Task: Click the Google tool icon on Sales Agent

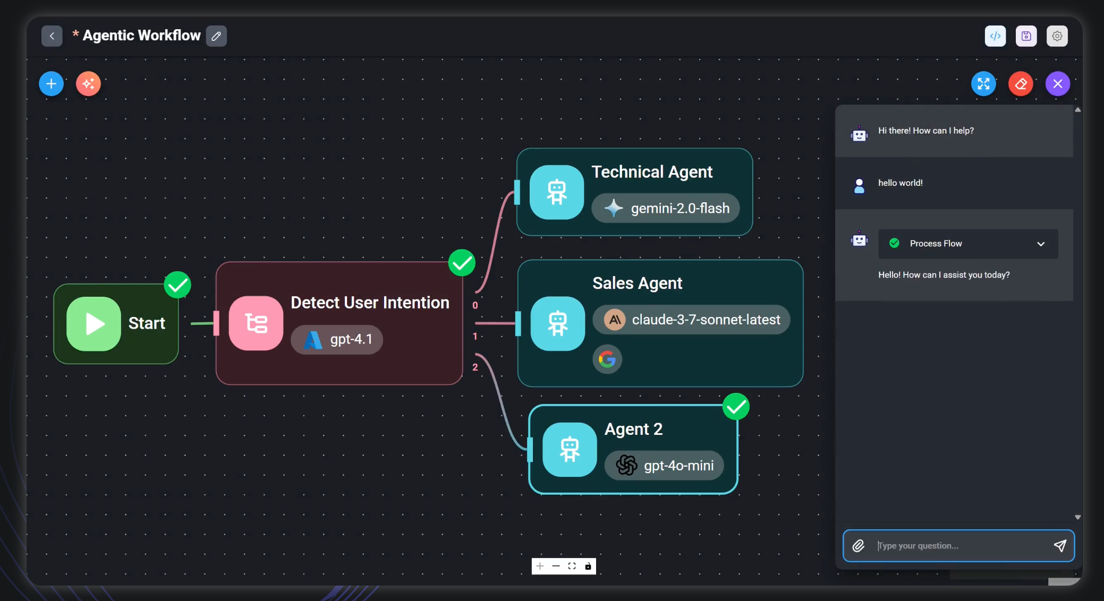Action: [607, 359]
